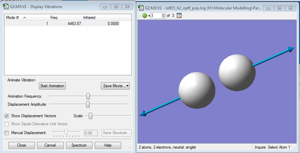Sort by Freq column header
This screenshot has width=300, height=153.
pos(65,18)
